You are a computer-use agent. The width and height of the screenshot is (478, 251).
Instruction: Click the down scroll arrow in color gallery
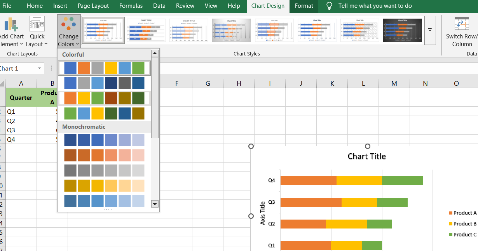pos(155,204)
